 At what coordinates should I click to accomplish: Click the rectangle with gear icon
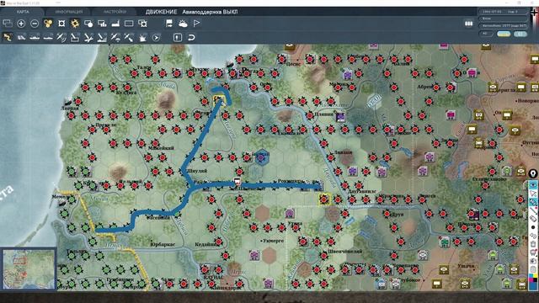(x=142, y=24)
